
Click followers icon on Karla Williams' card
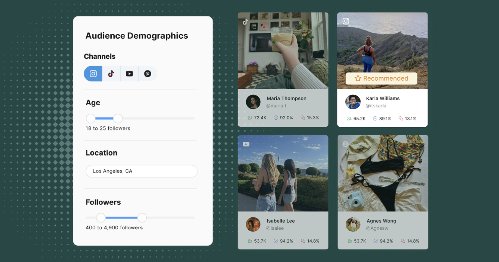pos(349,119)
